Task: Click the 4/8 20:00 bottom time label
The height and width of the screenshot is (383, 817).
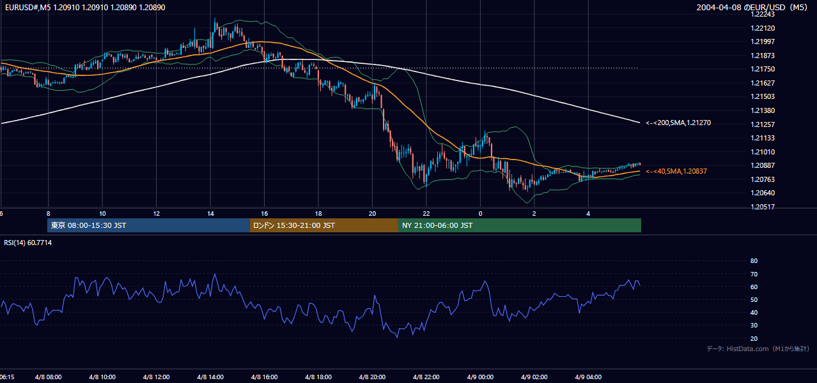Action: [373, 377]
